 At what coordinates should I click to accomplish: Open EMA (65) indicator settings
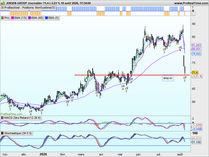(36, 18)
